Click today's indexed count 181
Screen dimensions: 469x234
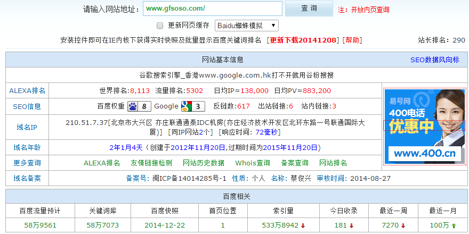[341, 225]
